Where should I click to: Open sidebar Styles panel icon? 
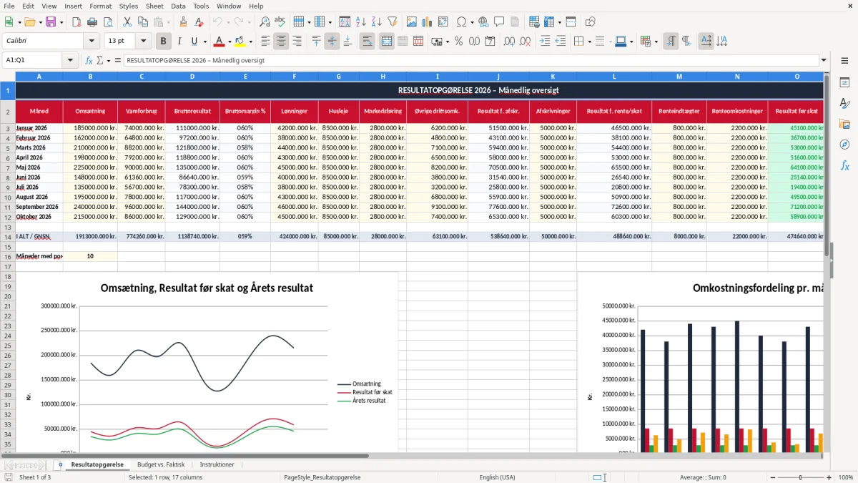(844, 103)
